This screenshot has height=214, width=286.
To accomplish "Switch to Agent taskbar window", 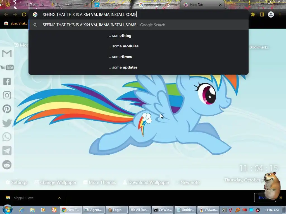I will point(94,210).
